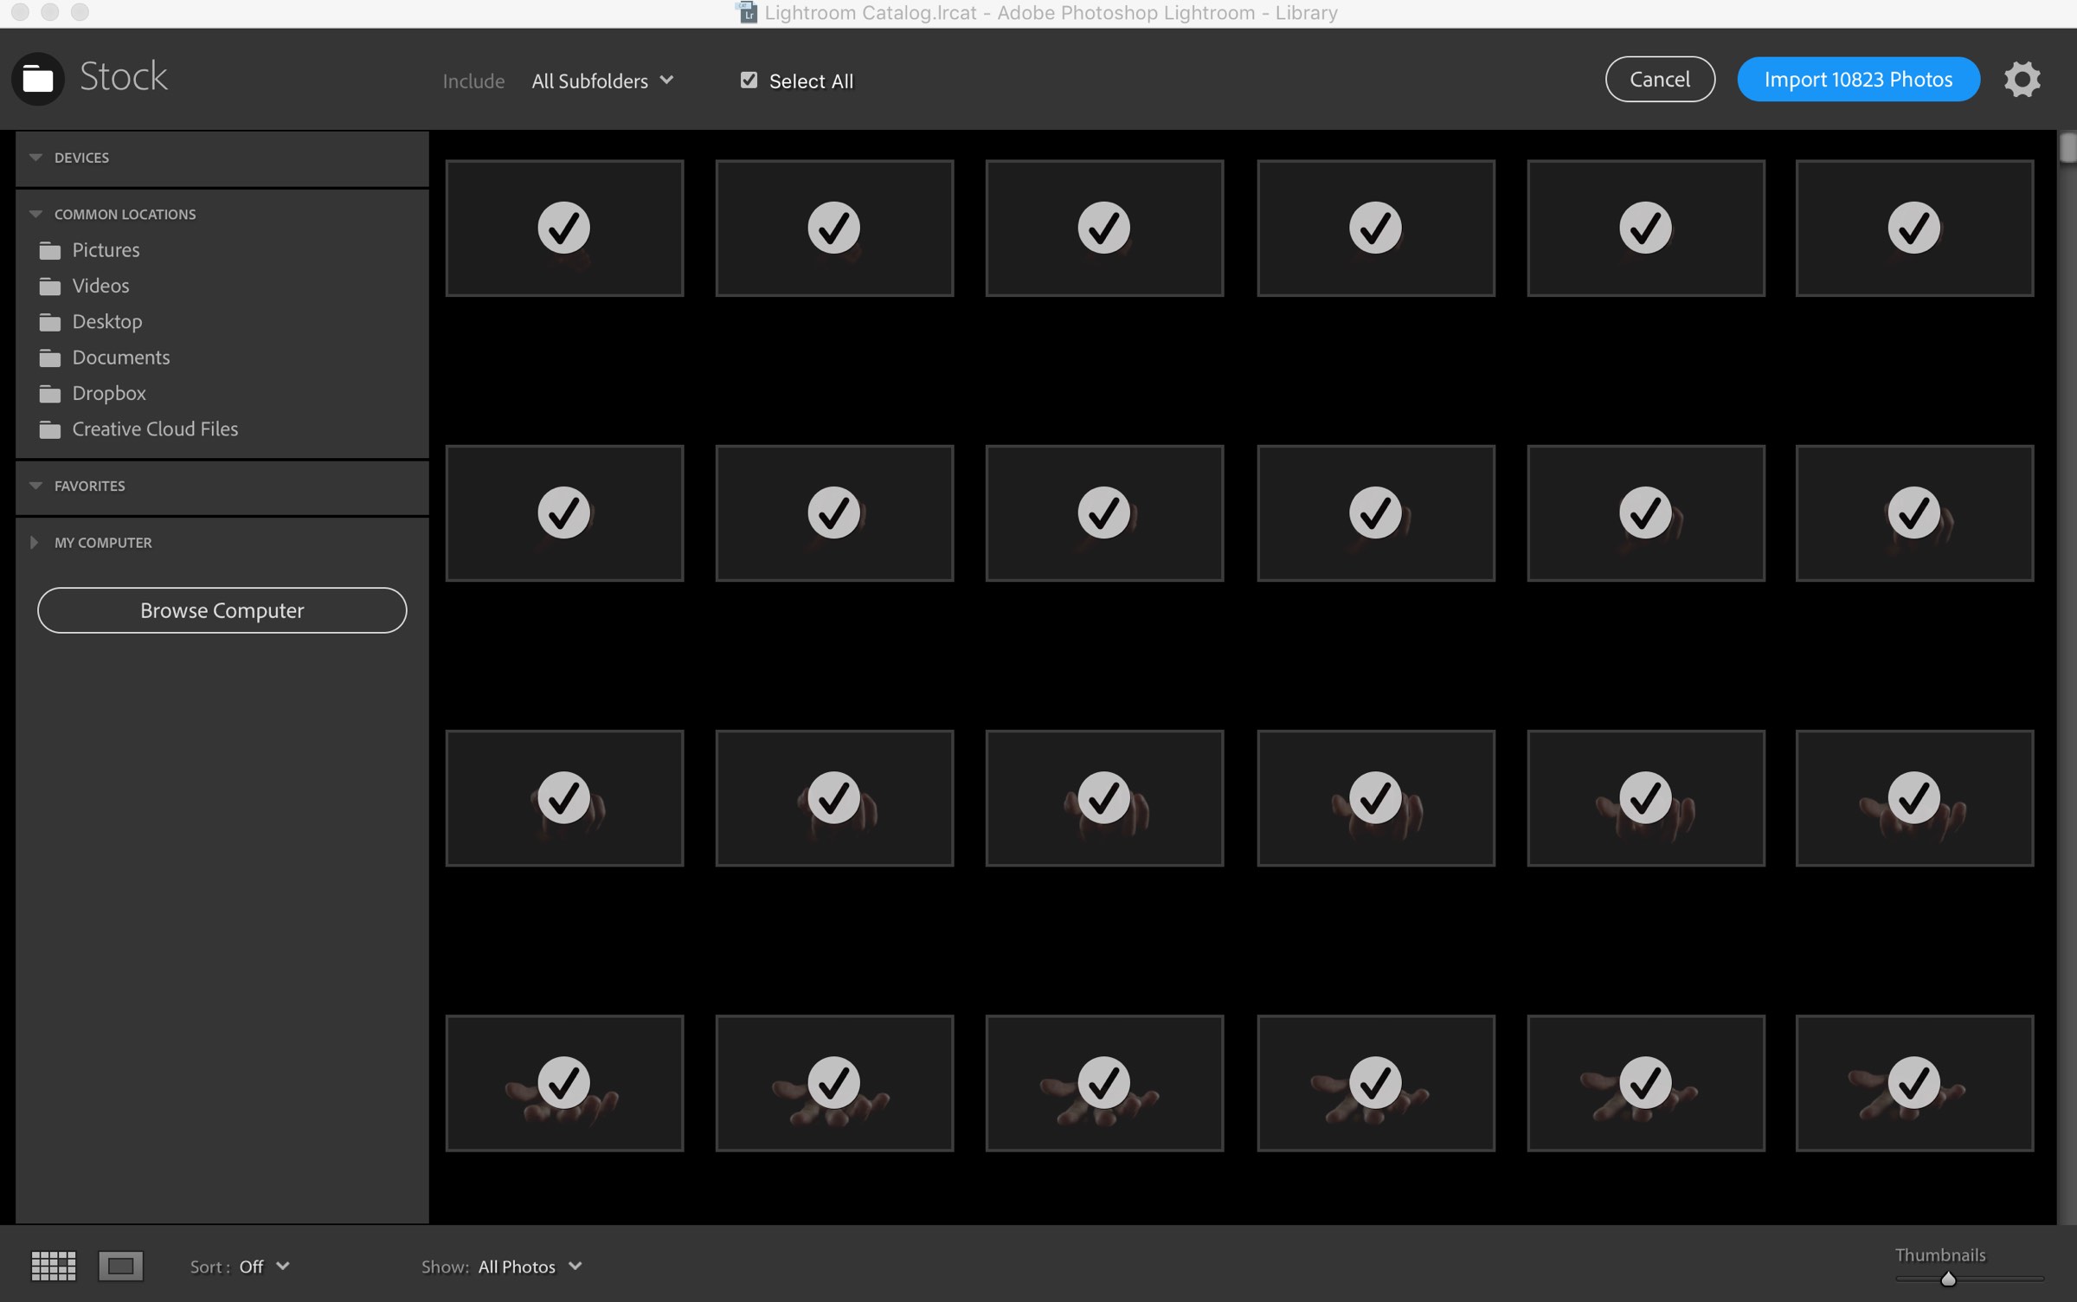Image resolution: width=2077 pixels, height=1302 pixels.
Task: Adjust the Thumbnails size slider handle
Action: pyautogui.click(x=1947, y=1279)
